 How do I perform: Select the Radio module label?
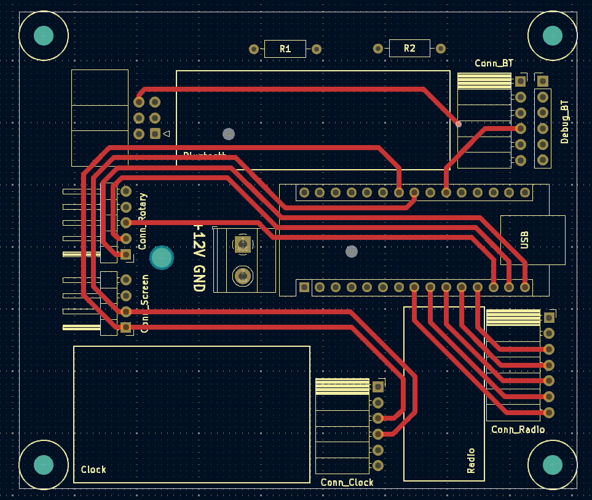pos(471,461)
